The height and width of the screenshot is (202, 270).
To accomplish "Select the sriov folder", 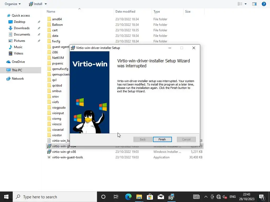I will point(55,97).
